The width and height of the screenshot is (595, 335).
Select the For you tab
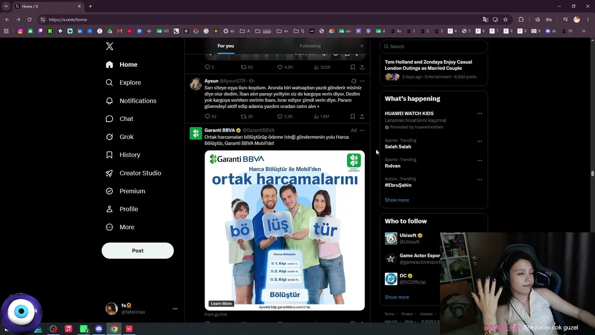coord(225,46)
